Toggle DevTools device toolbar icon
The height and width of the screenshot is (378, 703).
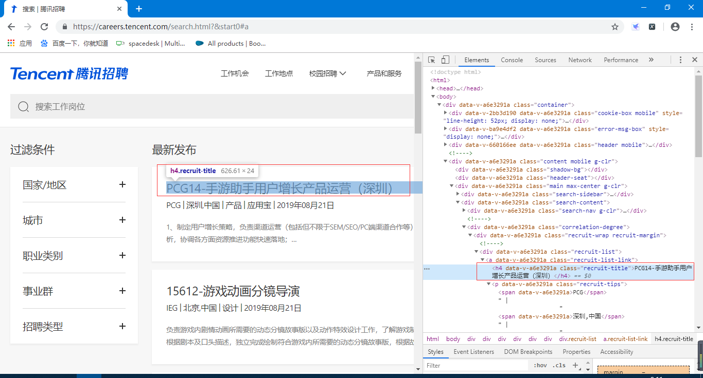click(446, 60)
